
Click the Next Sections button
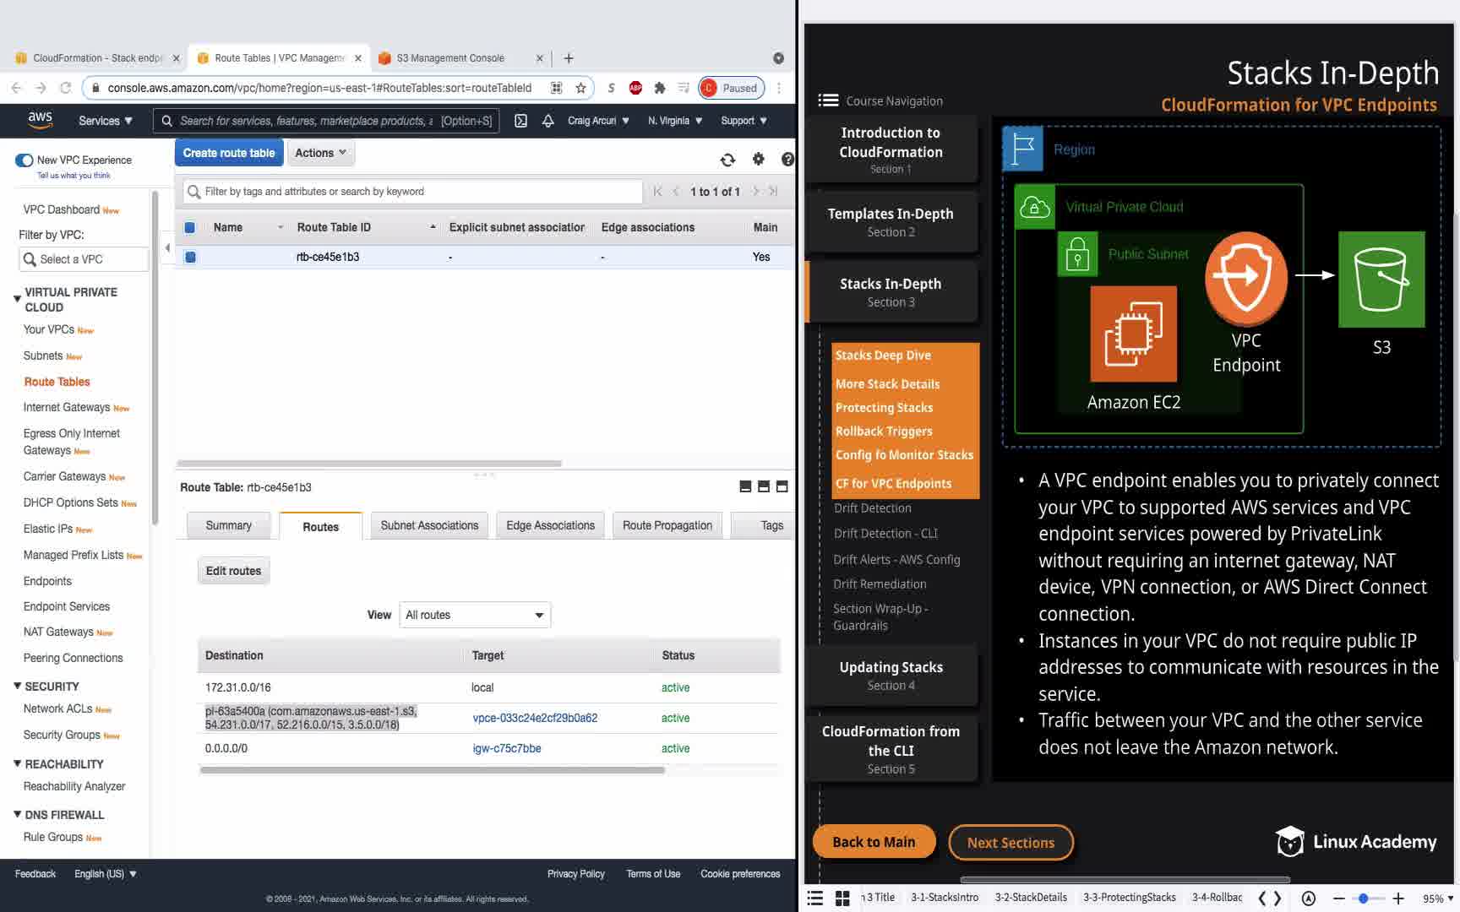pyautogui.click(x=1011, y=842)
